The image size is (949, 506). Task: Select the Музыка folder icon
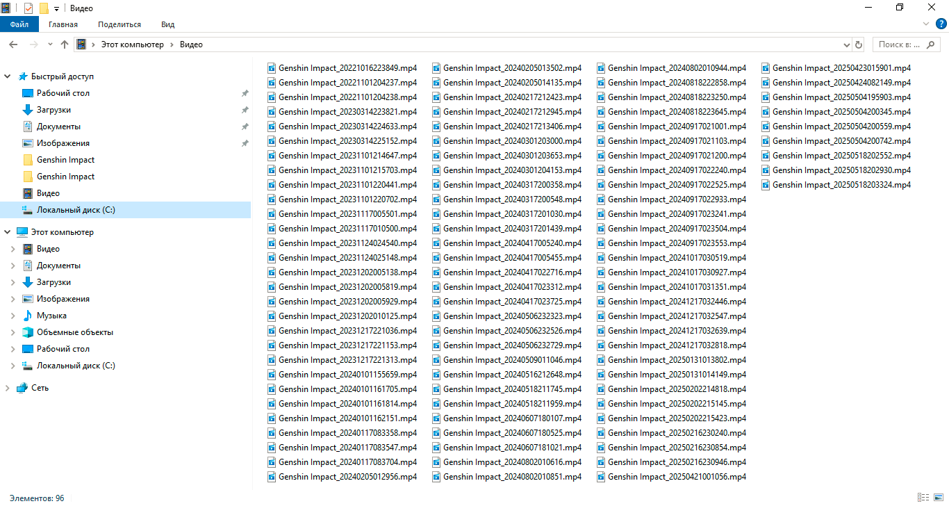click(x=28, y=316)
